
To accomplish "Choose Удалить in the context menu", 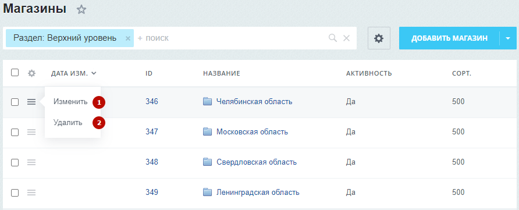I will 68,123.
